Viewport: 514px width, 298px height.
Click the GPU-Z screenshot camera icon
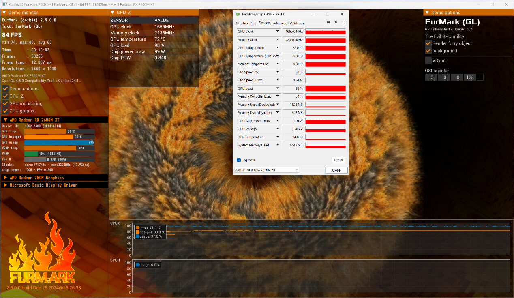coord(328,22)
